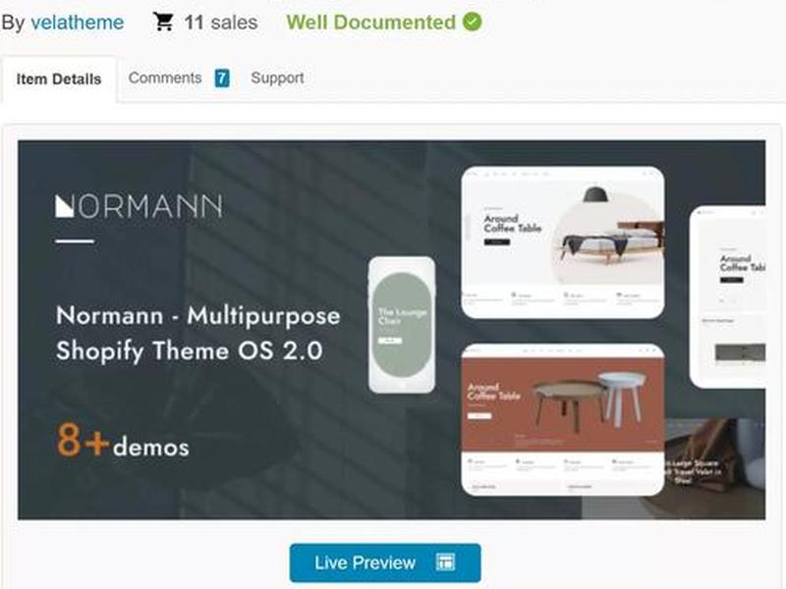Select the Well Documented label
Image resolution: width=786 pixels, height=589 pixels.
click(x=371, y=22)
